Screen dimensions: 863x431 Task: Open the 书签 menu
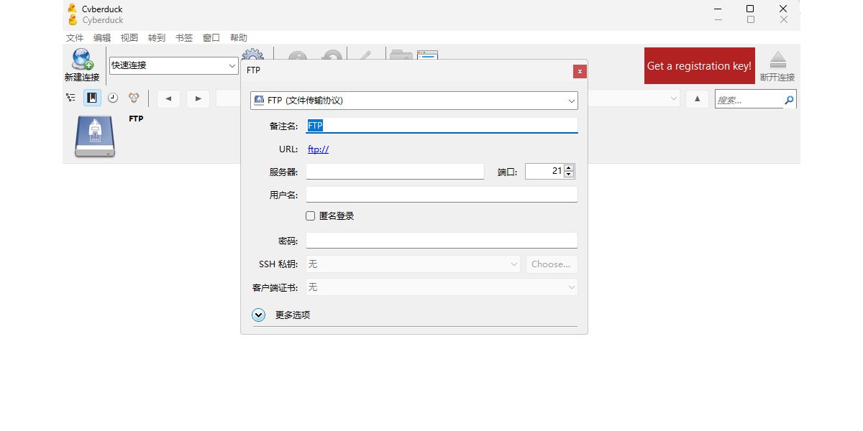(x=184, y=38)
